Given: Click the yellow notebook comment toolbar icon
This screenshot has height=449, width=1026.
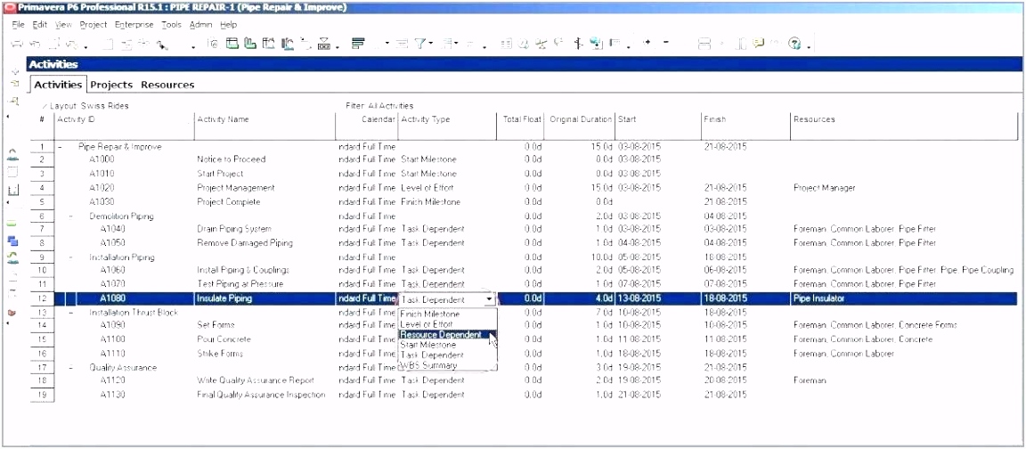Looking at the screenshot, I should [x=760, y=44].
